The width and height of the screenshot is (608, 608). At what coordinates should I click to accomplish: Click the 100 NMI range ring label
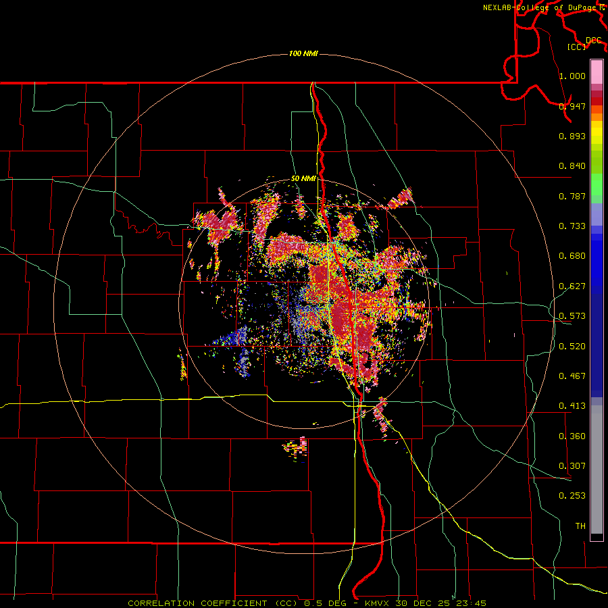pyautogui.click(x=303, y=53)
